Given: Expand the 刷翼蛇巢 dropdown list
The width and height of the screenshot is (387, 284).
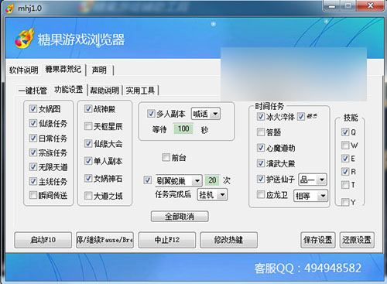Looking at the screenshot, I should click(179, 180).
